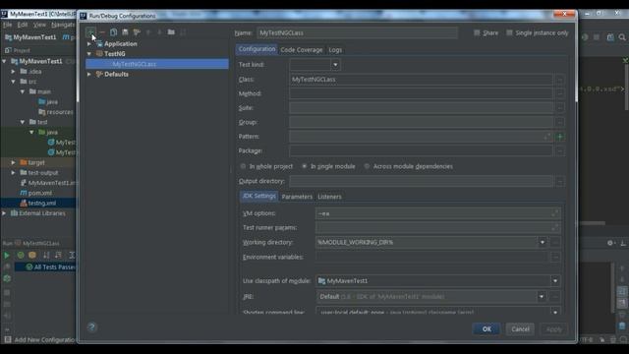Image resolution: width=629 pixels, height=354 pixels.
Task: Click search magnifier in main IDE toolbar
Action: (x=622, y=37)
